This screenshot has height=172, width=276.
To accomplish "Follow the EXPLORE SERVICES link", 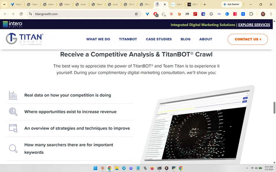I will pyautogui.click(x=254, y=25).
